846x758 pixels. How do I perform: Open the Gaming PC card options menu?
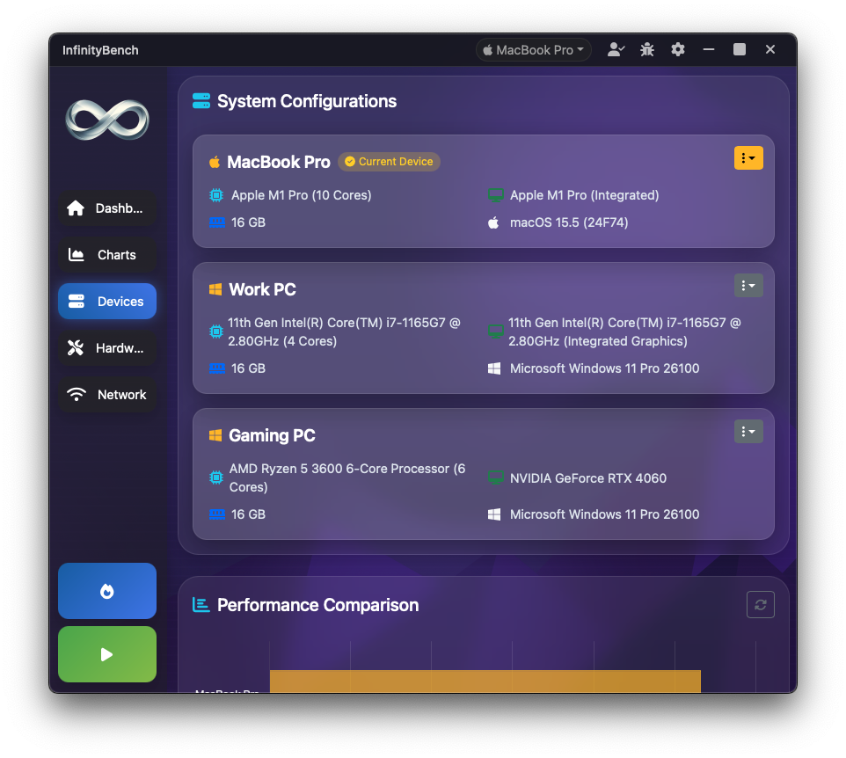coord(748,432)
